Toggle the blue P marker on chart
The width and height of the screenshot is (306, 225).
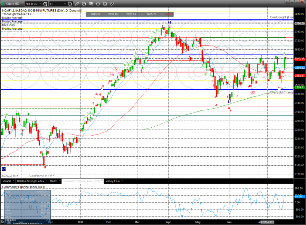click(3, 169)
